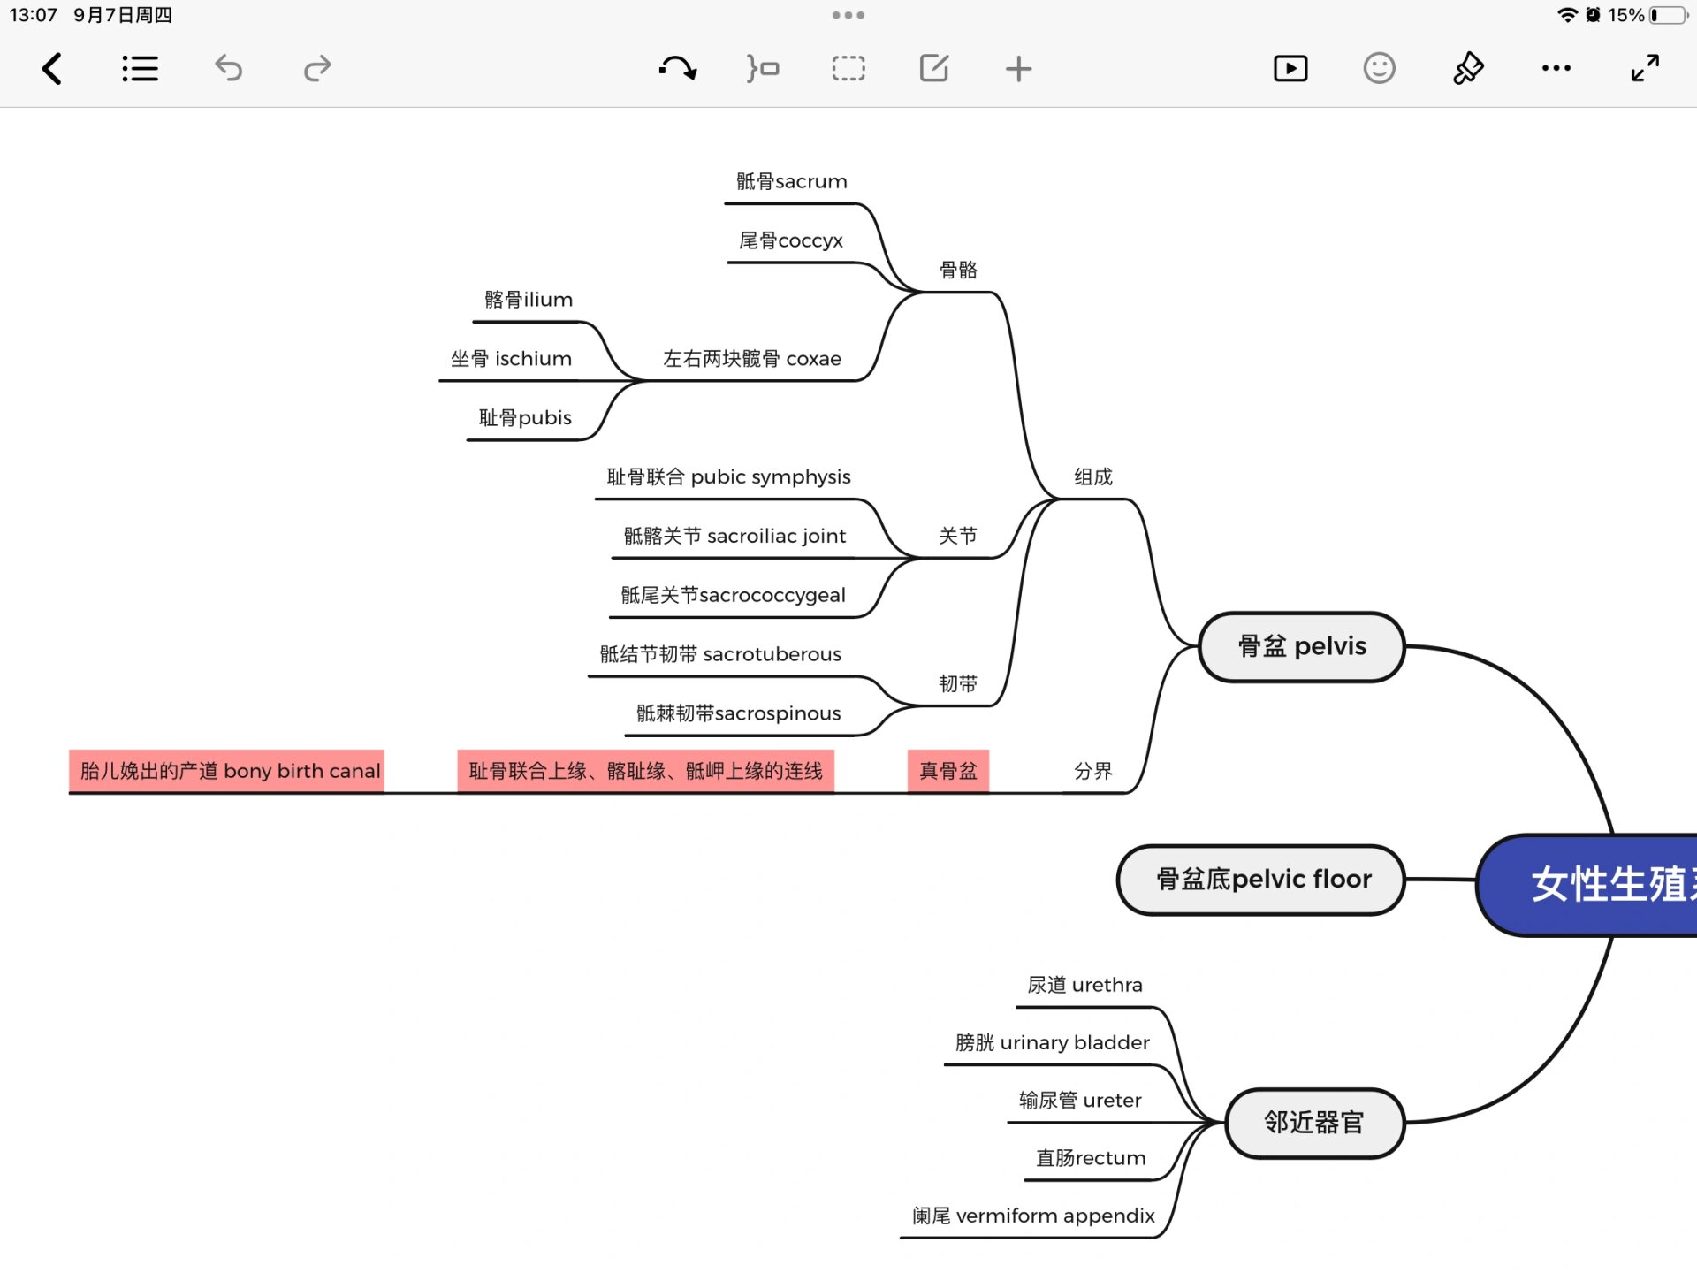
Task: Tap the three-dot multitasking indicator
Action: 848,15
